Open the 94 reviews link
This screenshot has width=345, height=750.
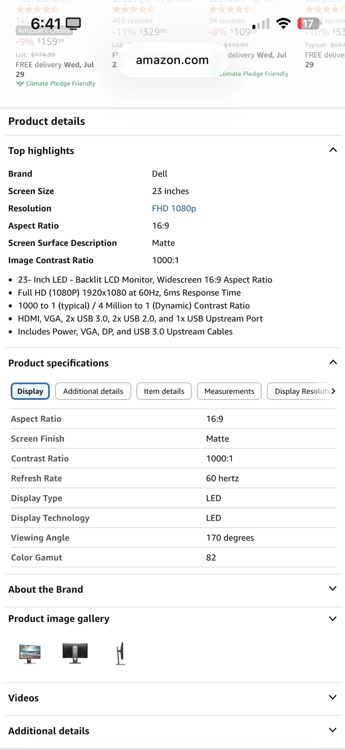tap(227, 21)
